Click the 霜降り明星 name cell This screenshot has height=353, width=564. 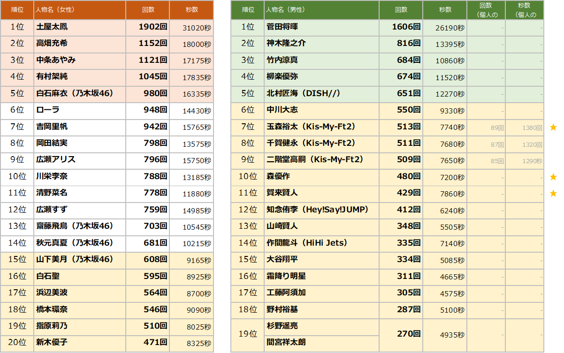[x=321, y=276]
